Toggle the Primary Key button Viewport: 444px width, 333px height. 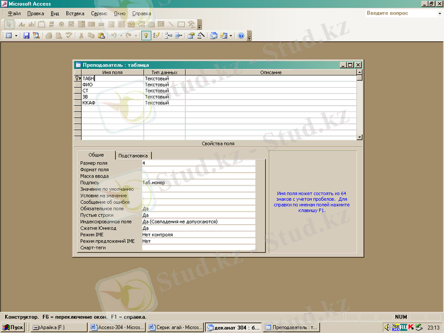(146, 36)
